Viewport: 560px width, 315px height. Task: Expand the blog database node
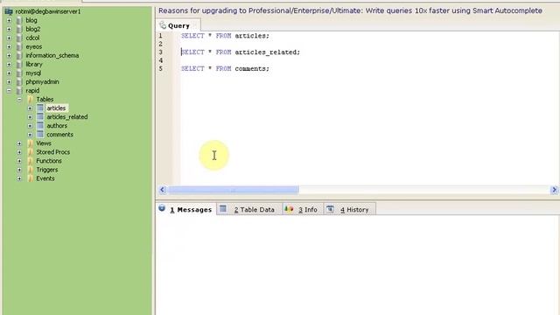coord(9,20)
